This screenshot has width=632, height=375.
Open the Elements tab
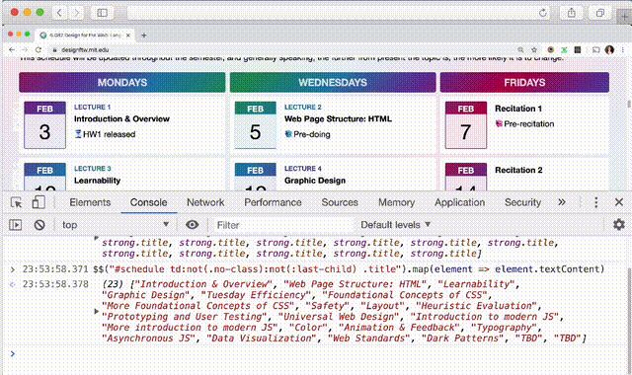tap(90, 202)
